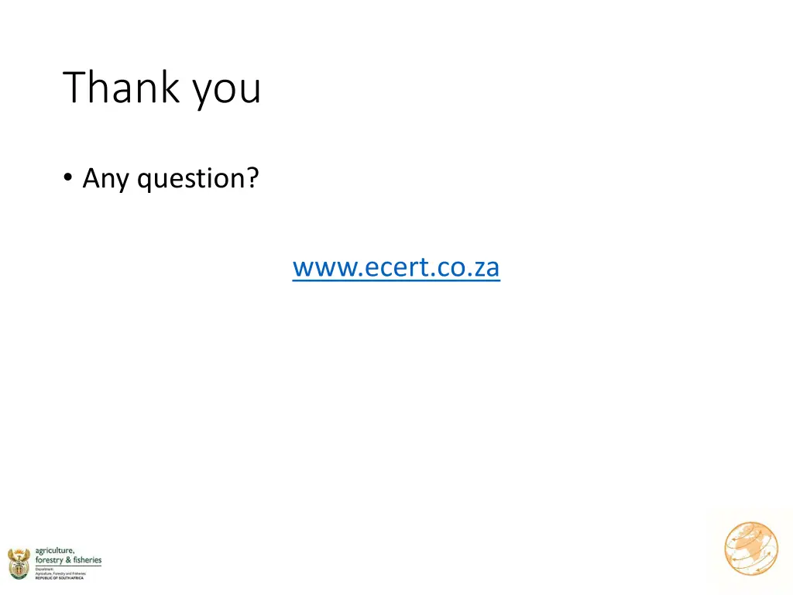Click the word 'Any' in the bullet
Image resolution: width=793 pixels, height=595 pixels.
107,179
